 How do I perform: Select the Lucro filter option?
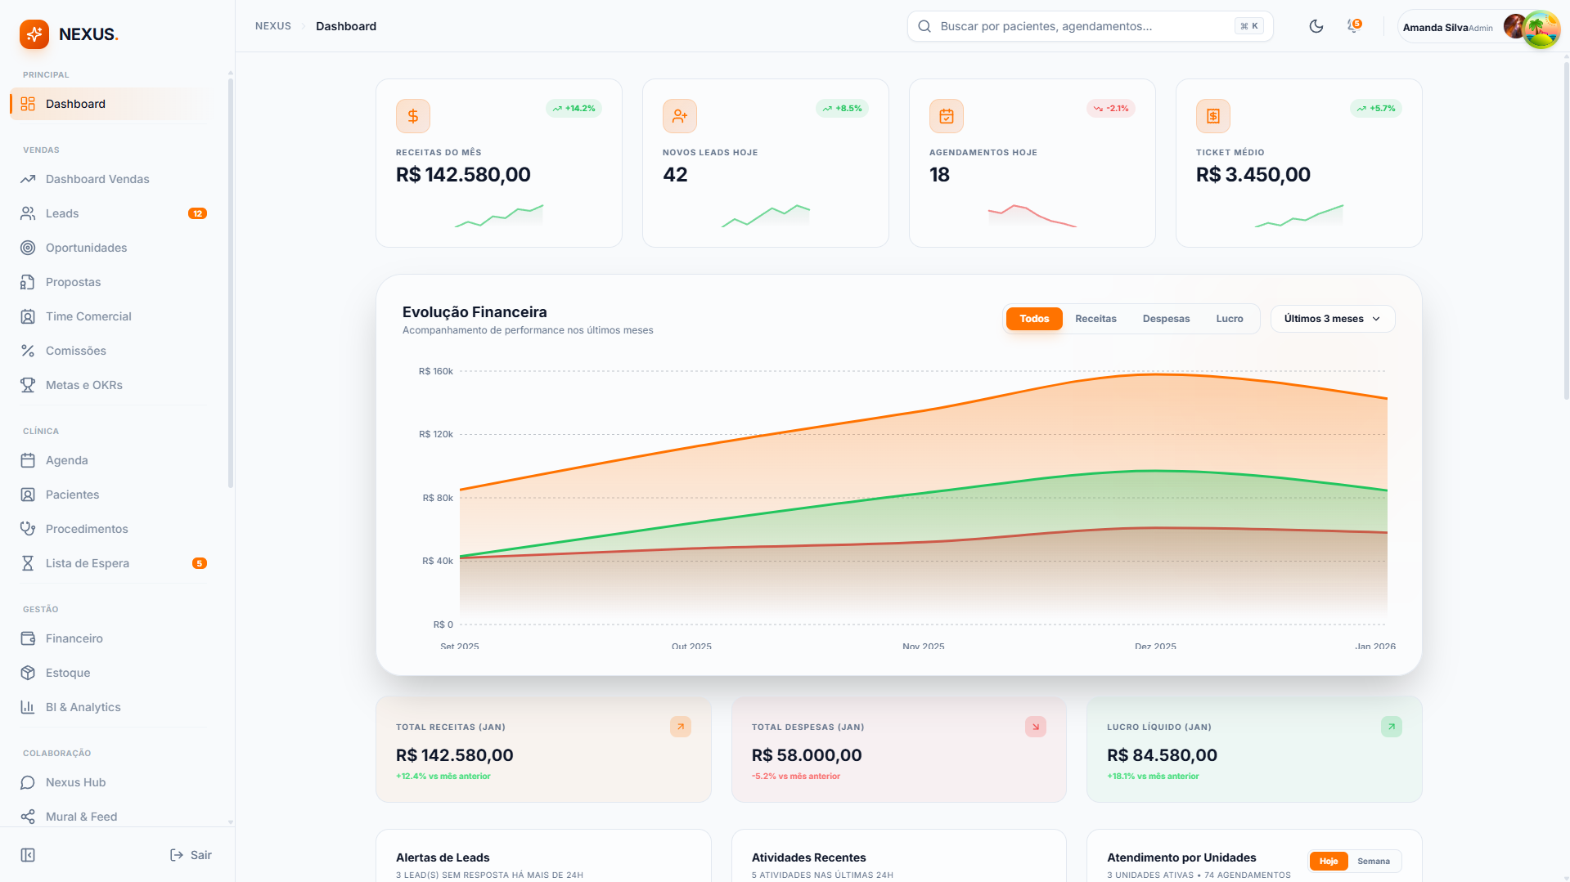pos(1230,319)
